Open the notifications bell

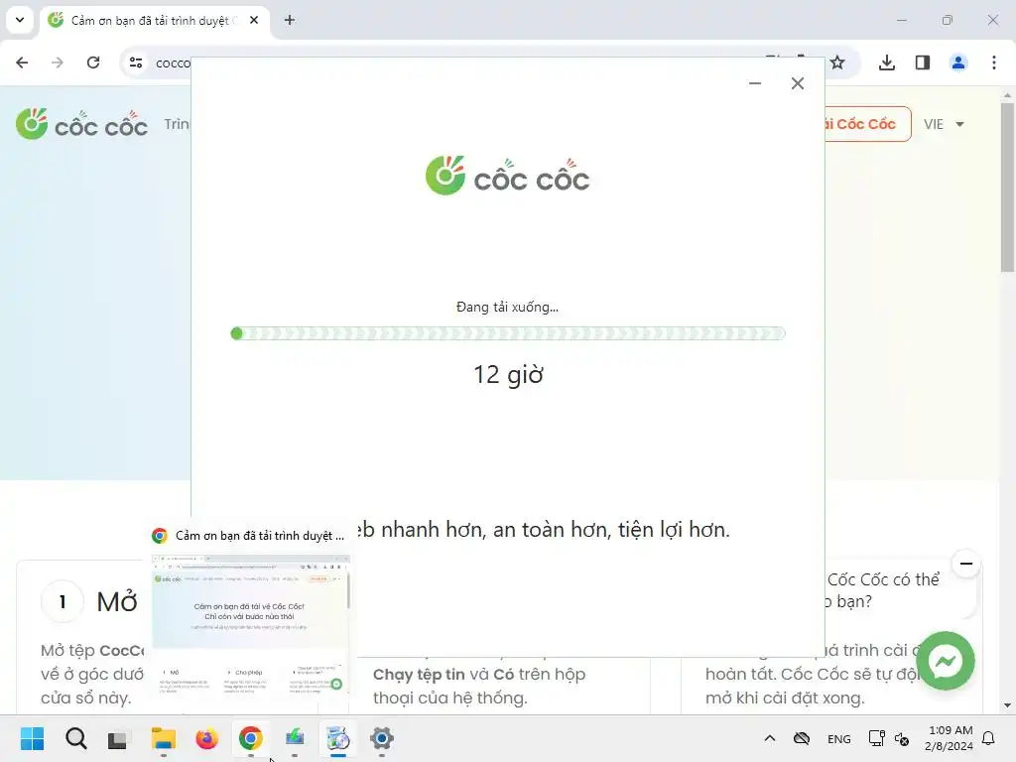pos(989,738)
